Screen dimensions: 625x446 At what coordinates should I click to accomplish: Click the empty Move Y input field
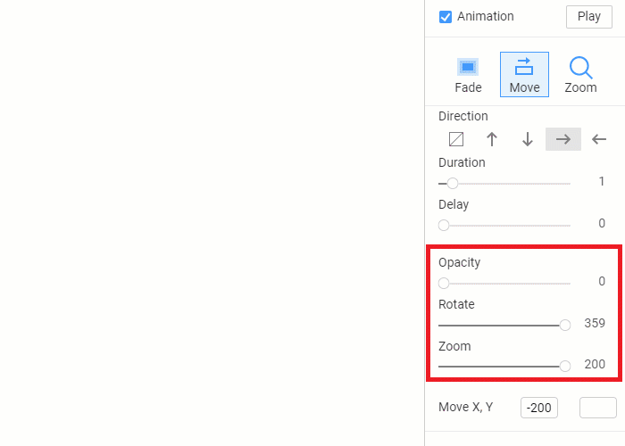pos(598,408)
